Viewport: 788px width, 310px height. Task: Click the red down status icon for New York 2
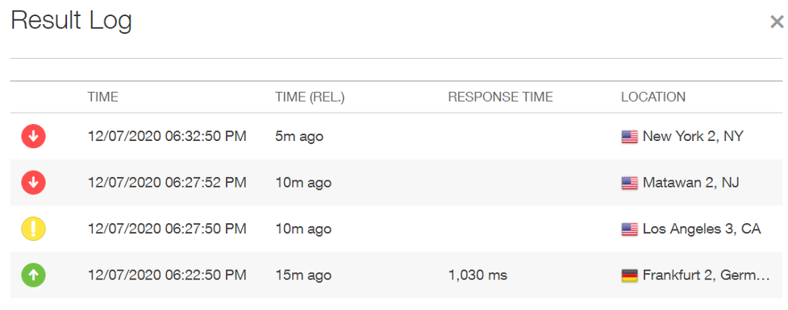coord(33,136)
